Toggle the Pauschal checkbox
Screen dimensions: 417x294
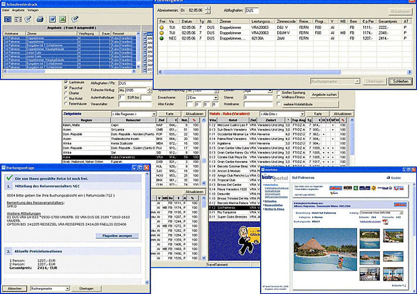[66, 88]
